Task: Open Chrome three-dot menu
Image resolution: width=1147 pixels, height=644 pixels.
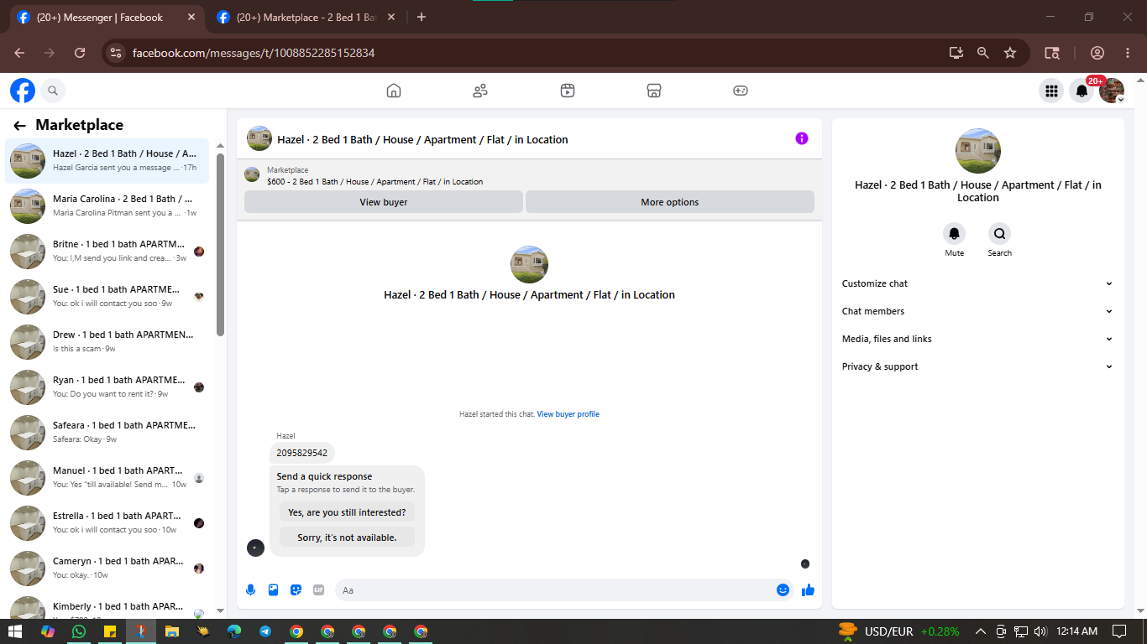Action: tap(1128, 53)
